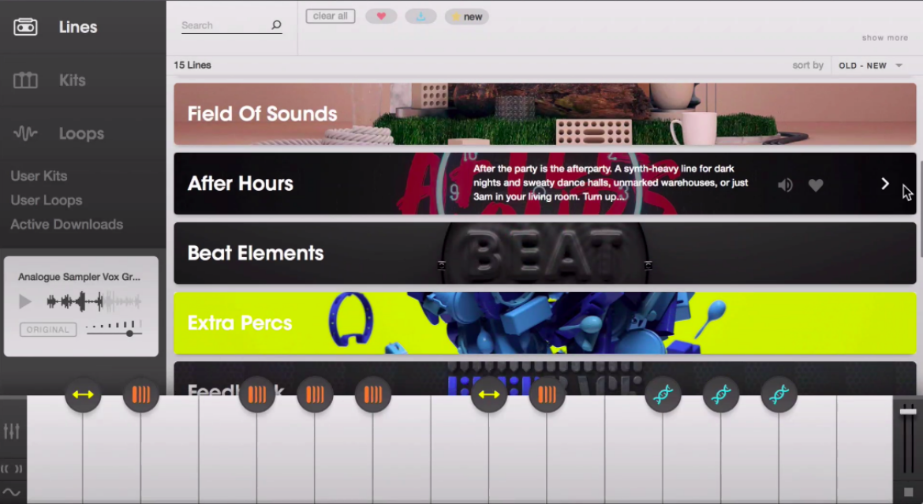Play the Analogue Sampler Vox preview
Viewport: 923px width, 504px height.
point(24,302)
